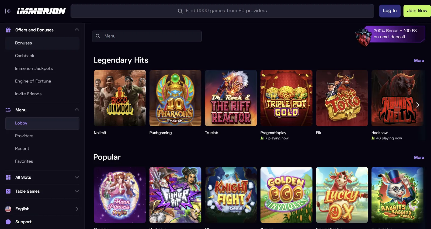Launch The Riff Reactor game
431x229 pixels.
(231, 98)
